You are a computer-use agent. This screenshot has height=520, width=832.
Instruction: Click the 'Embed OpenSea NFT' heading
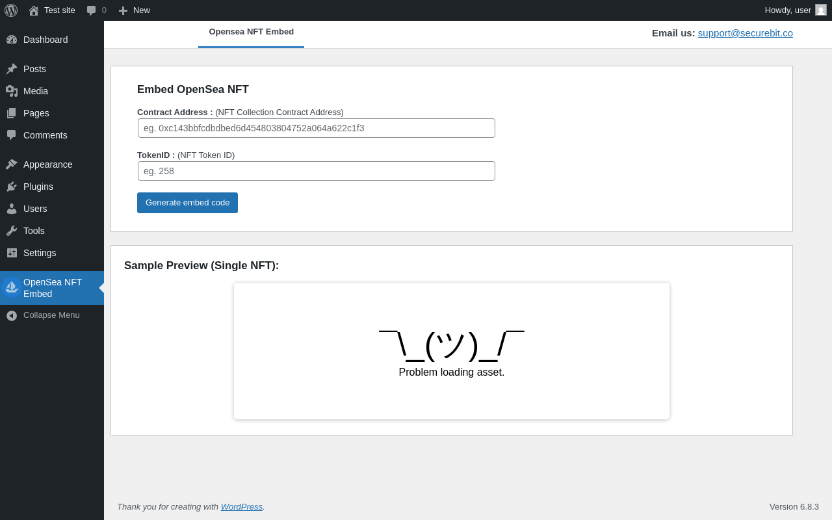(x=193, y=90)
